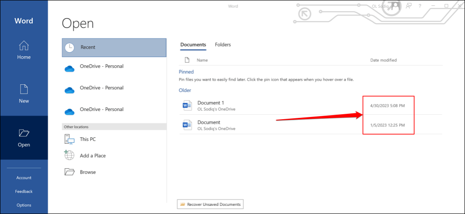The image size is (465, 214).
Task: Click the feedback person icon in title bar
Action: 409,5
